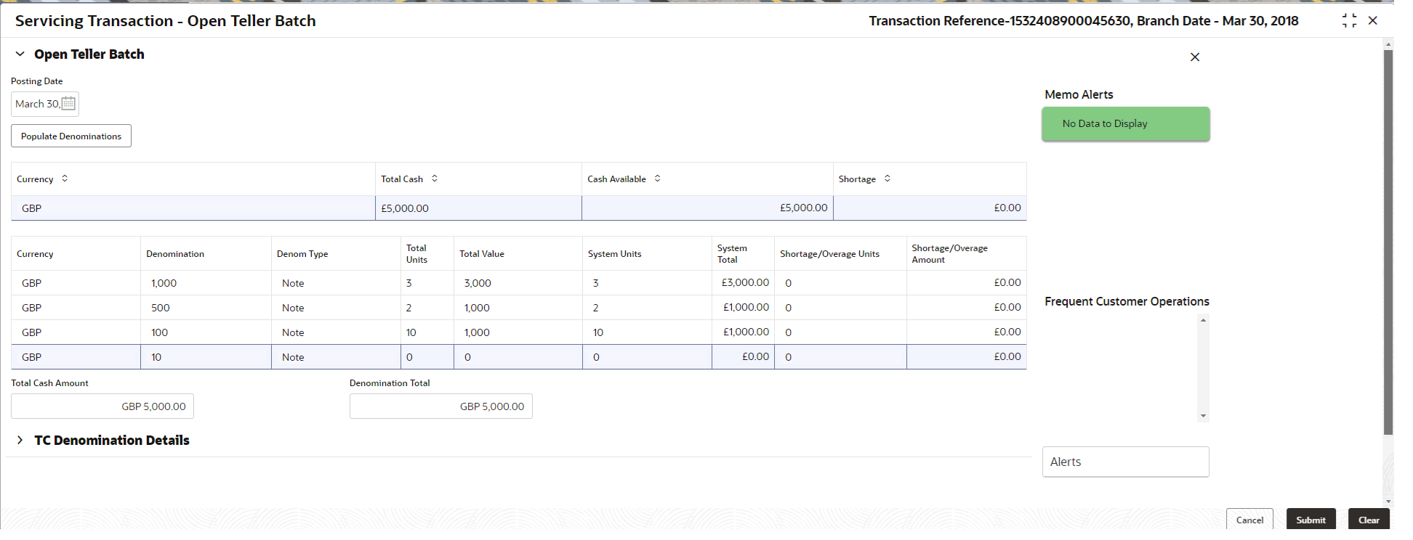The height and width of the screenshot is (540, 1413).
Task: Sort the Currency column
Action: click(65, 179)
